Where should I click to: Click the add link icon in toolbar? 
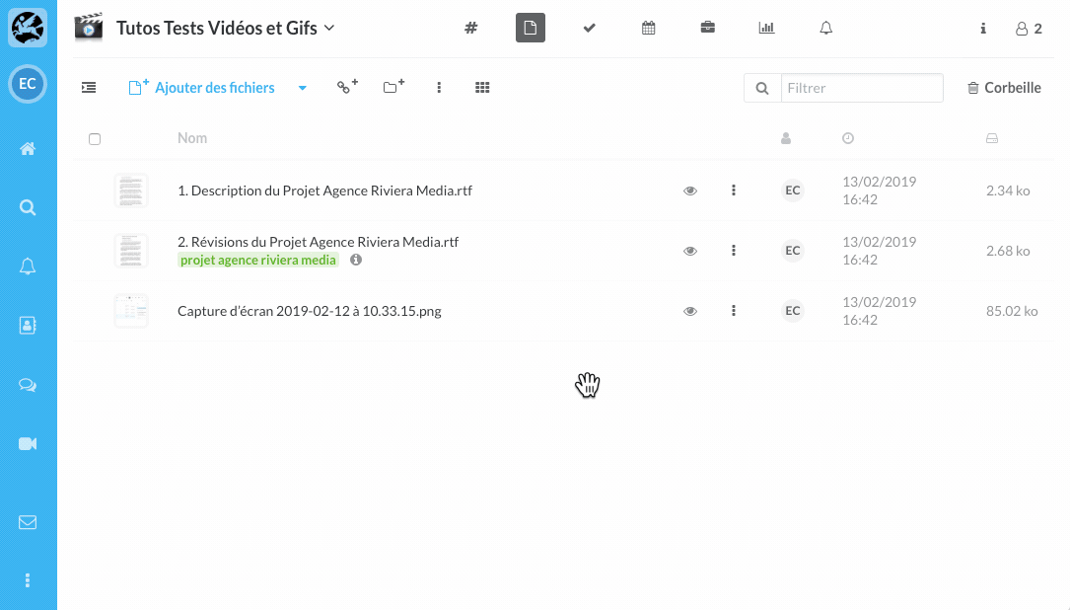tap(347, 88)
